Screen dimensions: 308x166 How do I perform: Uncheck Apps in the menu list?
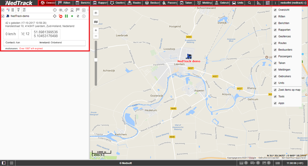click(275, 103)
